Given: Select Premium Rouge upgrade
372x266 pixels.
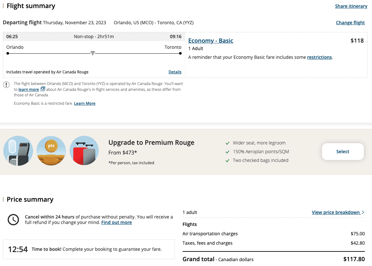Looking at the screenshot, I should click(x=343, y=152).
